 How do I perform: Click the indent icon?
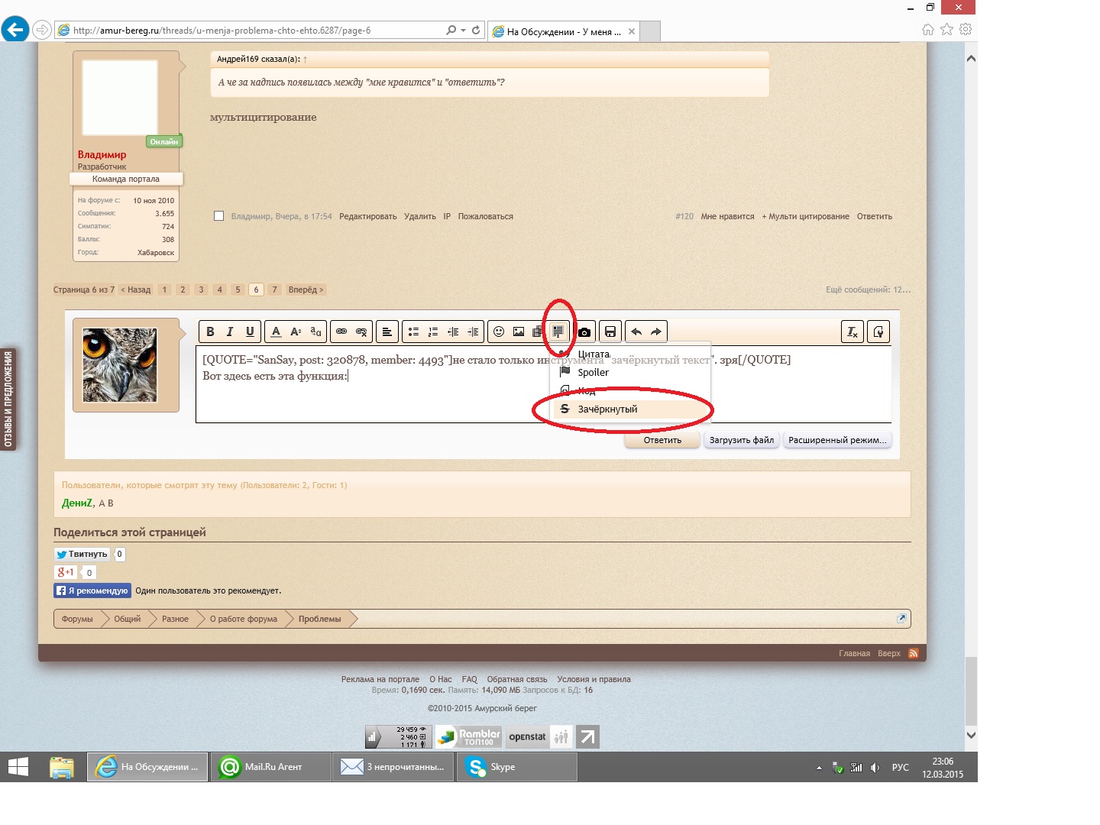click(x=473, y=332)
